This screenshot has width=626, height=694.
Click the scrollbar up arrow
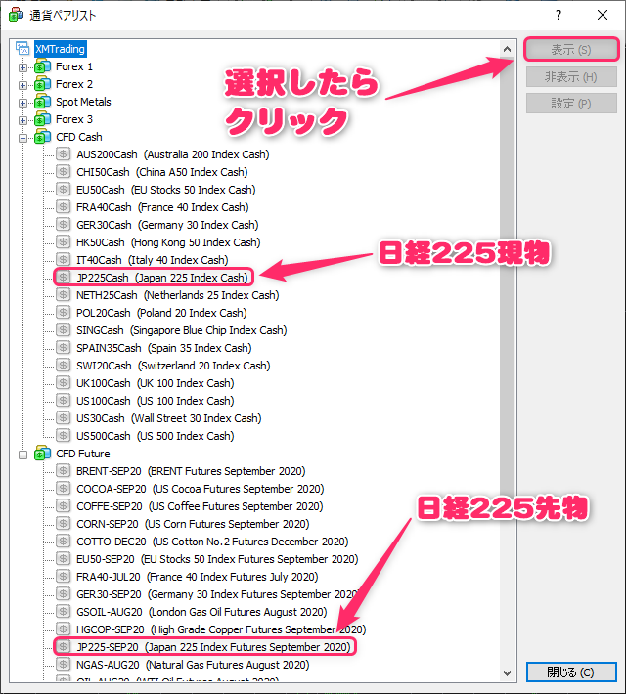tap(508, 49)
